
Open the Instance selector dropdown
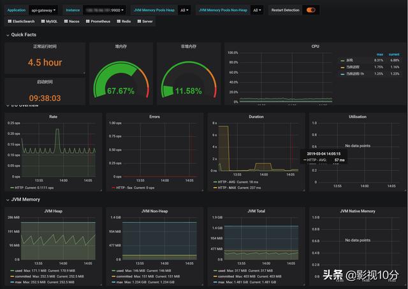[105, 10]
